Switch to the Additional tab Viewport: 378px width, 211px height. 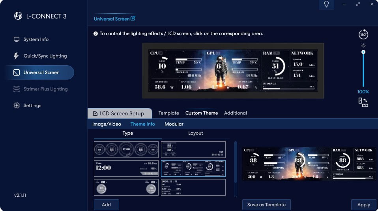pyautogui.click(x=235, y=113)
